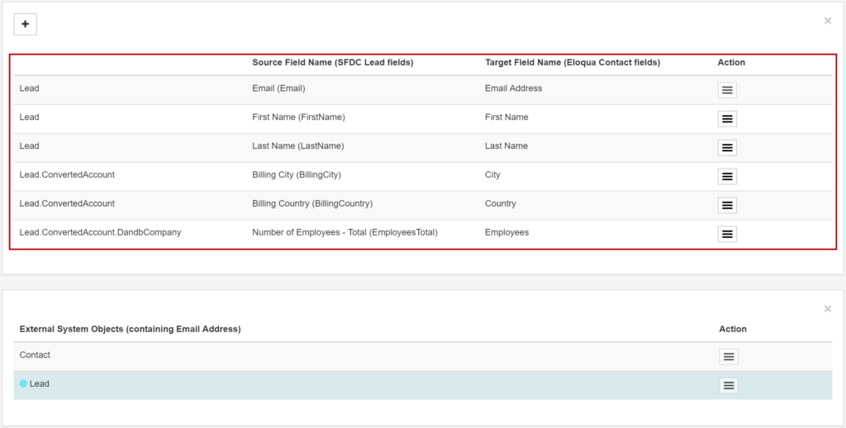Open action menu for Employees row
This screenshot has width=846, height=428.
pyautogui.click(x=727, y=235)
